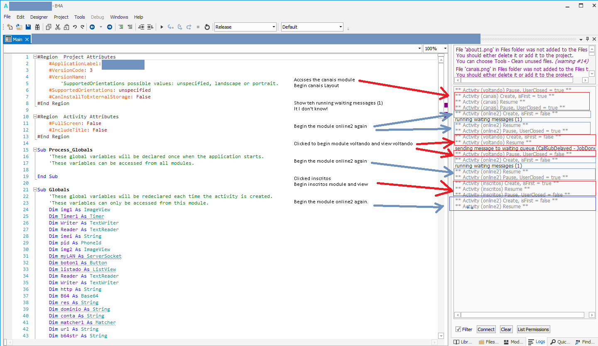Switch to the Modules tab
Screen dimensions: 598x346
514,342
